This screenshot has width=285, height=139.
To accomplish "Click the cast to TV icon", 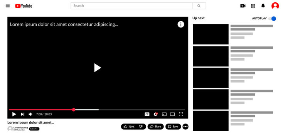I will (x=164, y=114).
